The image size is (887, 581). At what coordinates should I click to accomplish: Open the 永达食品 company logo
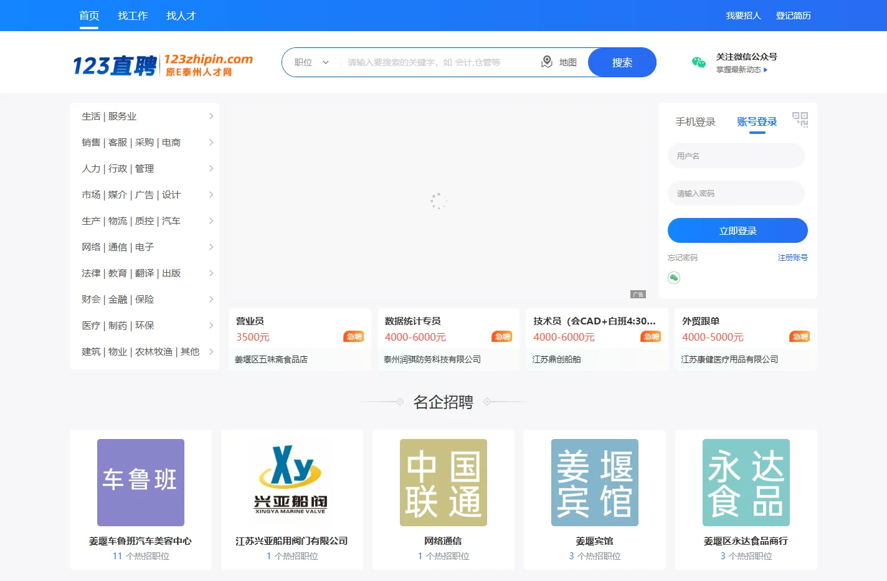pyautogui.click(x=746, y=483)
